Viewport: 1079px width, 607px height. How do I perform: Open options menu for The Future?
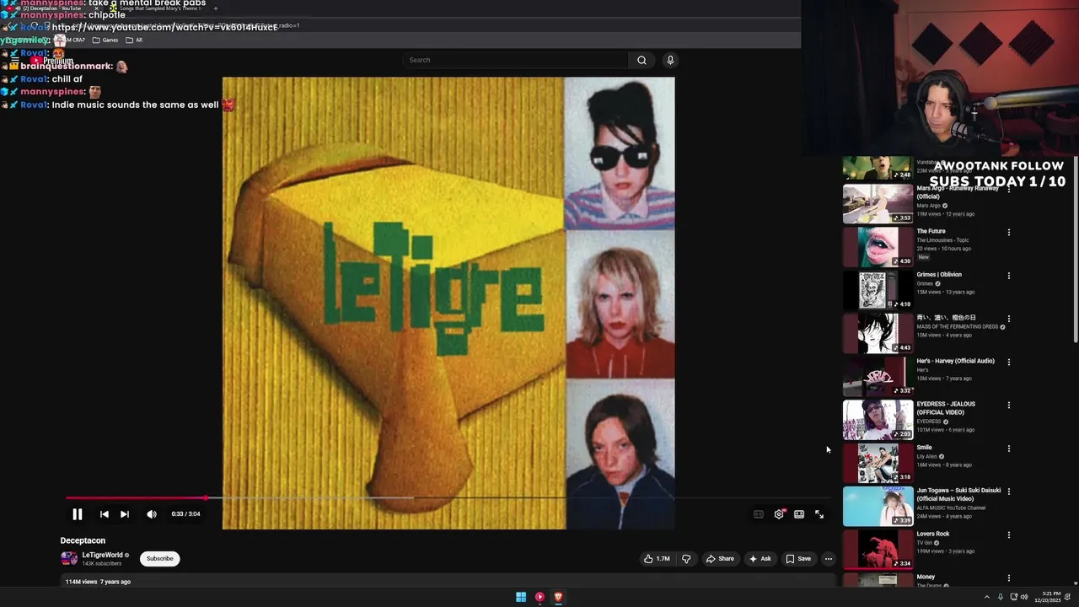coord(1008,232)
